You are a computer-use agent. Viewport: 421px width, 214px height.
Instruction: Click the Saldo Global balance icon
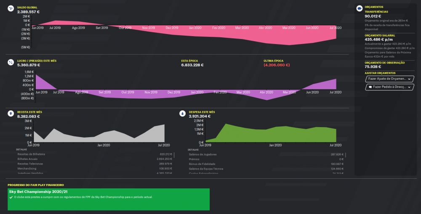(11, 8)
